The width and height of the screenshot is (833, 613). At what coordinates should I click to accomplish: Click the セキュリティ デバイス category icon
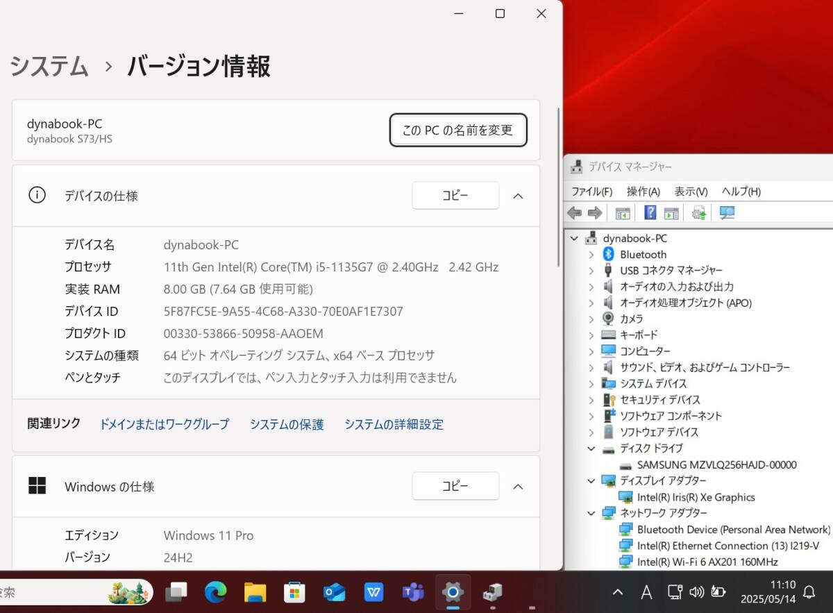(609, 399)
